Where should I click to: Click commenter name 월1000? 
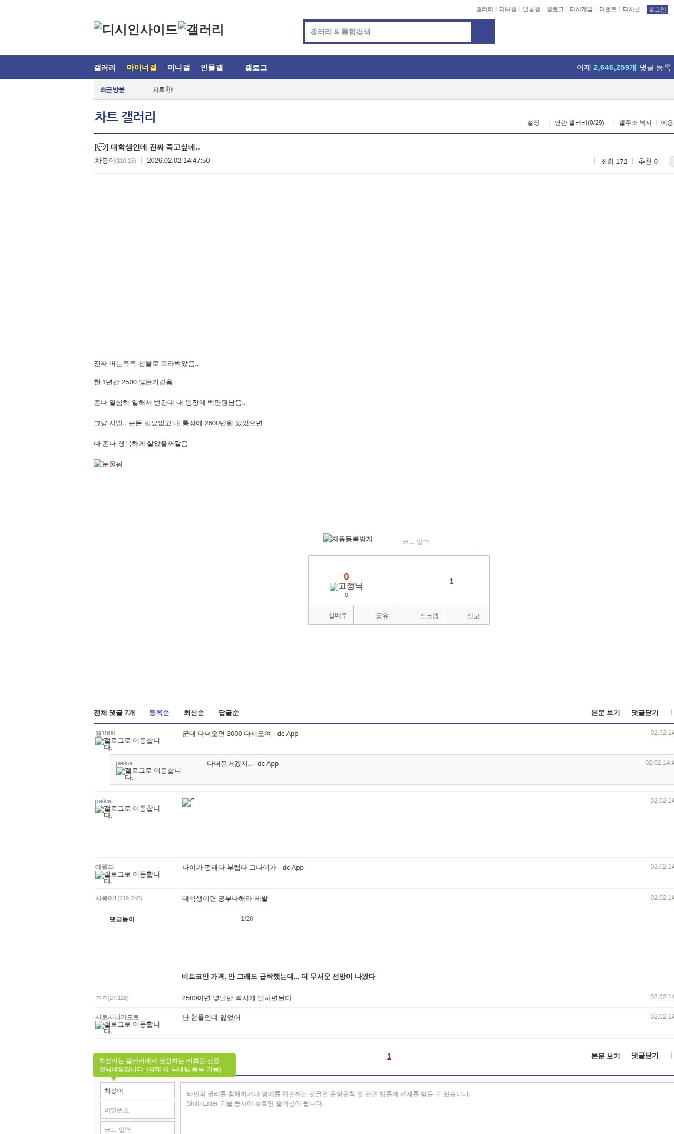pyautogui.click(x=105, y=733)
